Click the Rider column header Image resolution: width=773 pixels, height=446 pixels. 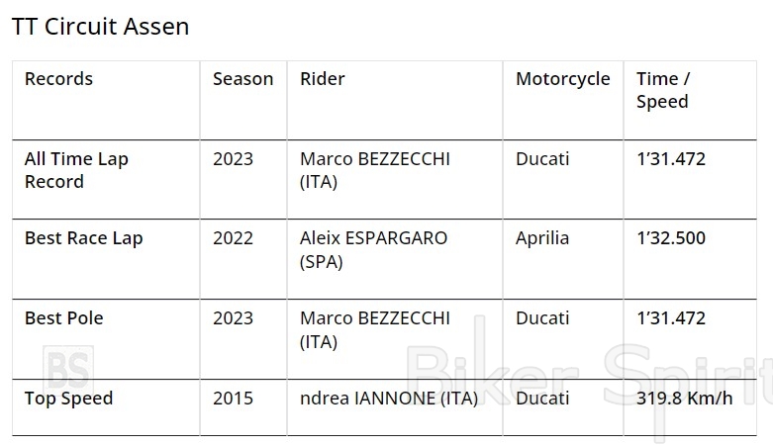pos(323,79)
